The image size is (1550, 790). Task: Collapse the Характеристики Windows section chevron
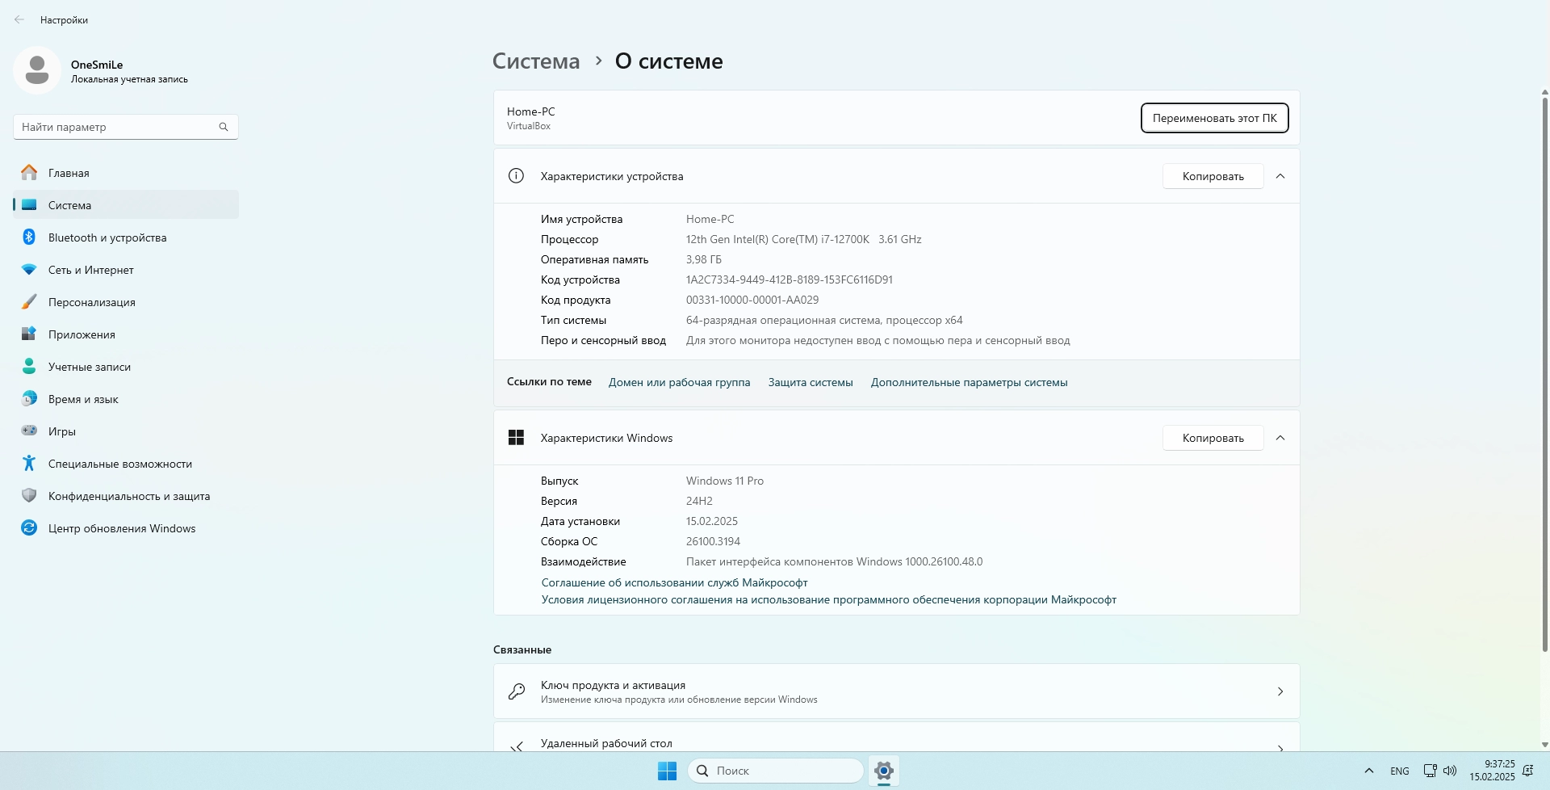[x=1280, y=438]
